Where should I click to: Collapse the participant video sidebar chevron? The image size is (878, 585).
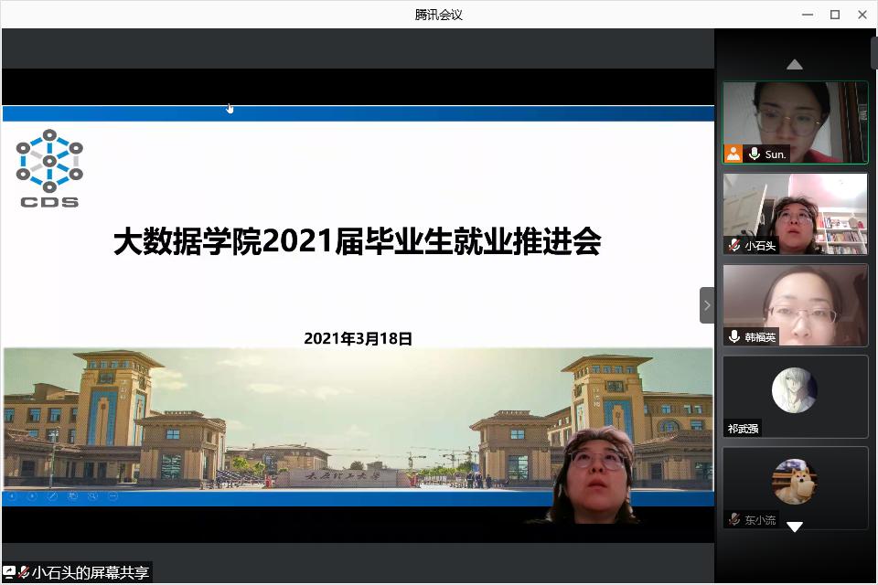point(706,305)
